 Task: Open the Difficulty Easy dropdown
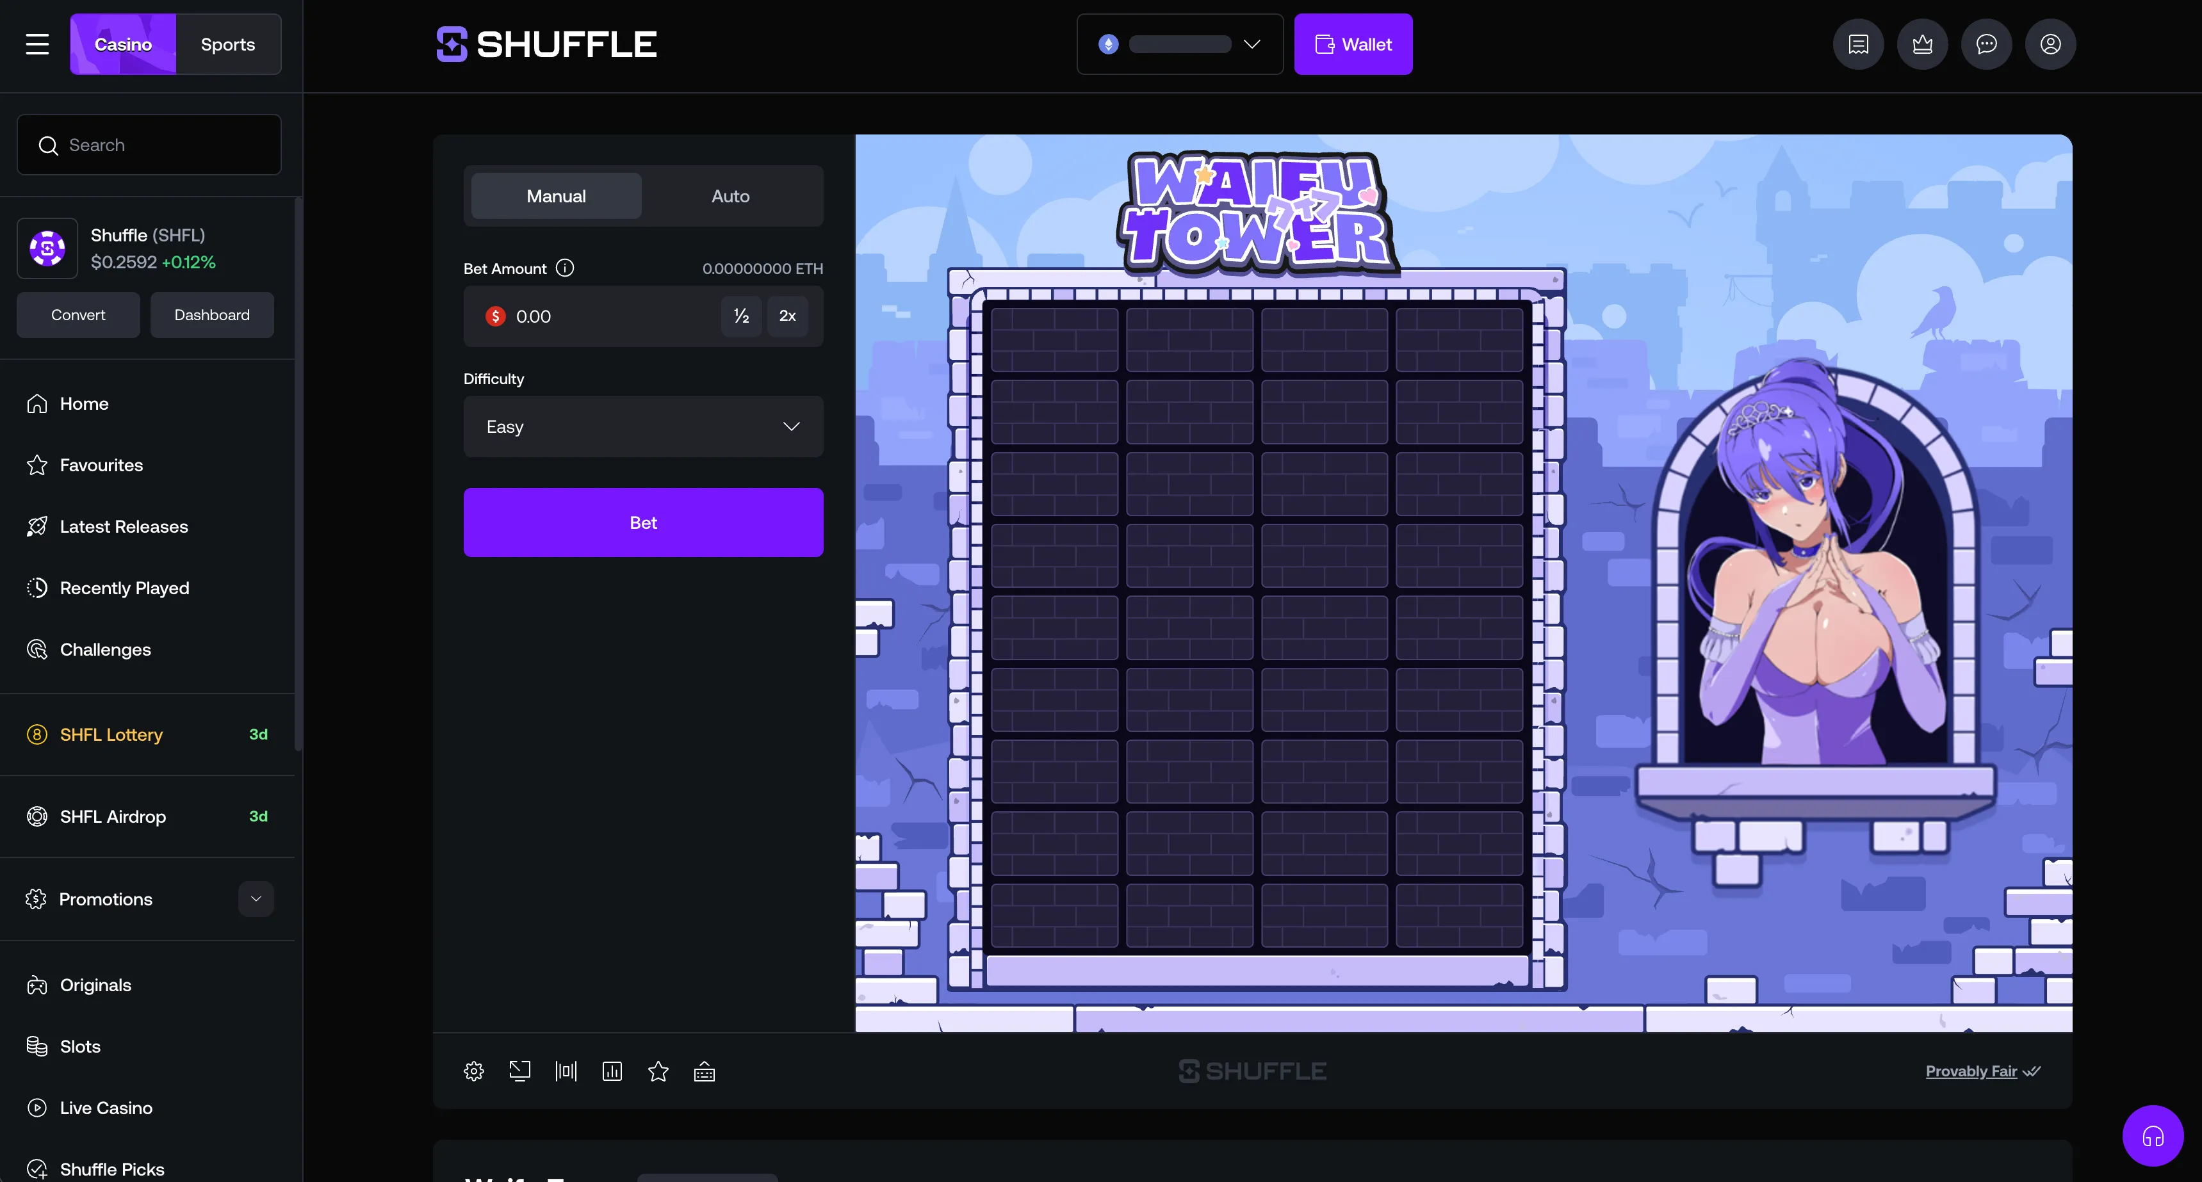644,426
